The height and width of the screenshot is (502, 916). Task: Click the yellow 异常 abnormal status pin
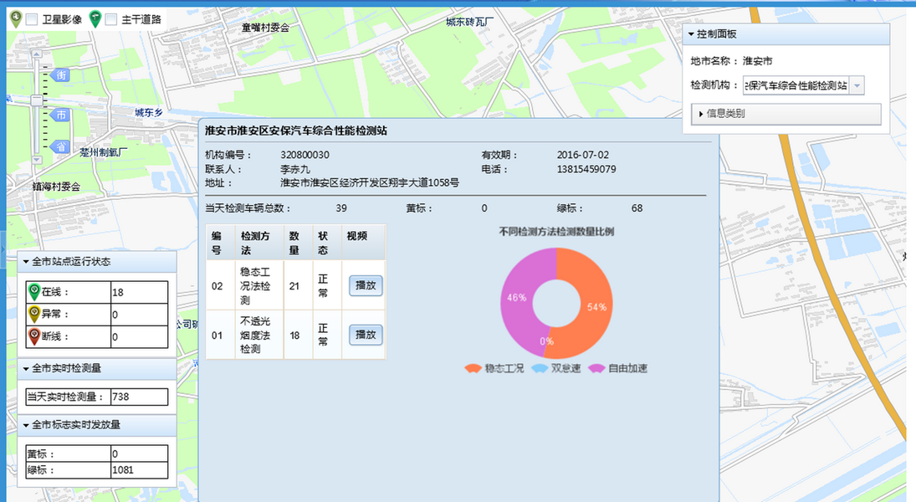coord(34,314)
